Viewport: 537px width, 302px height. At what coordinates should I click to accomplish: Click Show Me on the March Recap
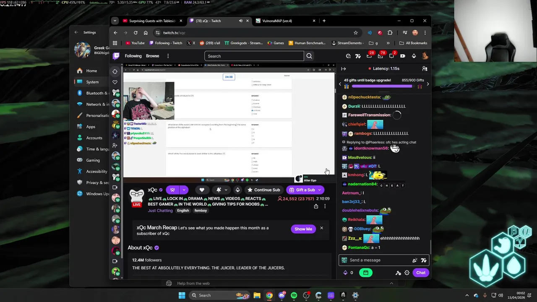click(x=303, y=229)
